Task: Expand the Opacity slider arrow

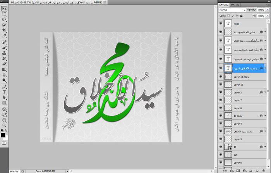Action: point(266,10)
